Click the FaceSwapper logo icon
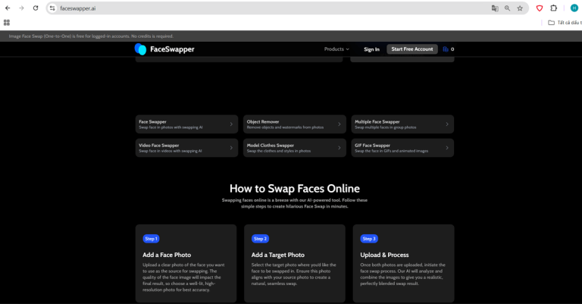Image resolution: width=582 pixels, height=304 pixels. tap(140, 49)
